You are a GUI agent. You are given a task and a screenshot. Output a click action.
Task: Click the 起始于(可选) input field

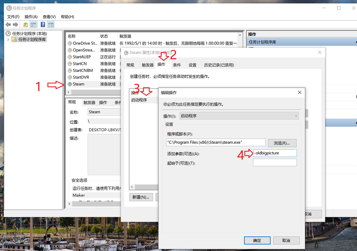coord(275,162)
